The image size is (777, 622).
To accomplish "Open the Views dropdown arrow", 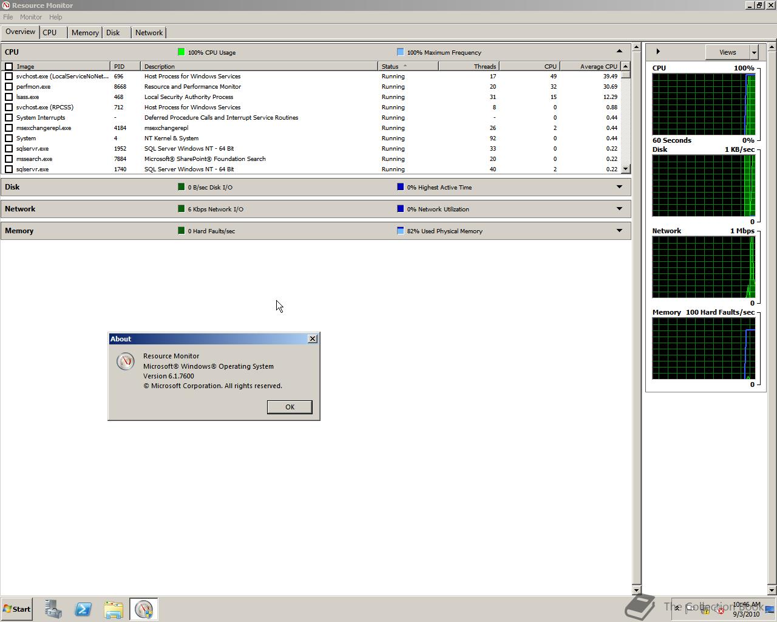I will [x=754, y=52].
